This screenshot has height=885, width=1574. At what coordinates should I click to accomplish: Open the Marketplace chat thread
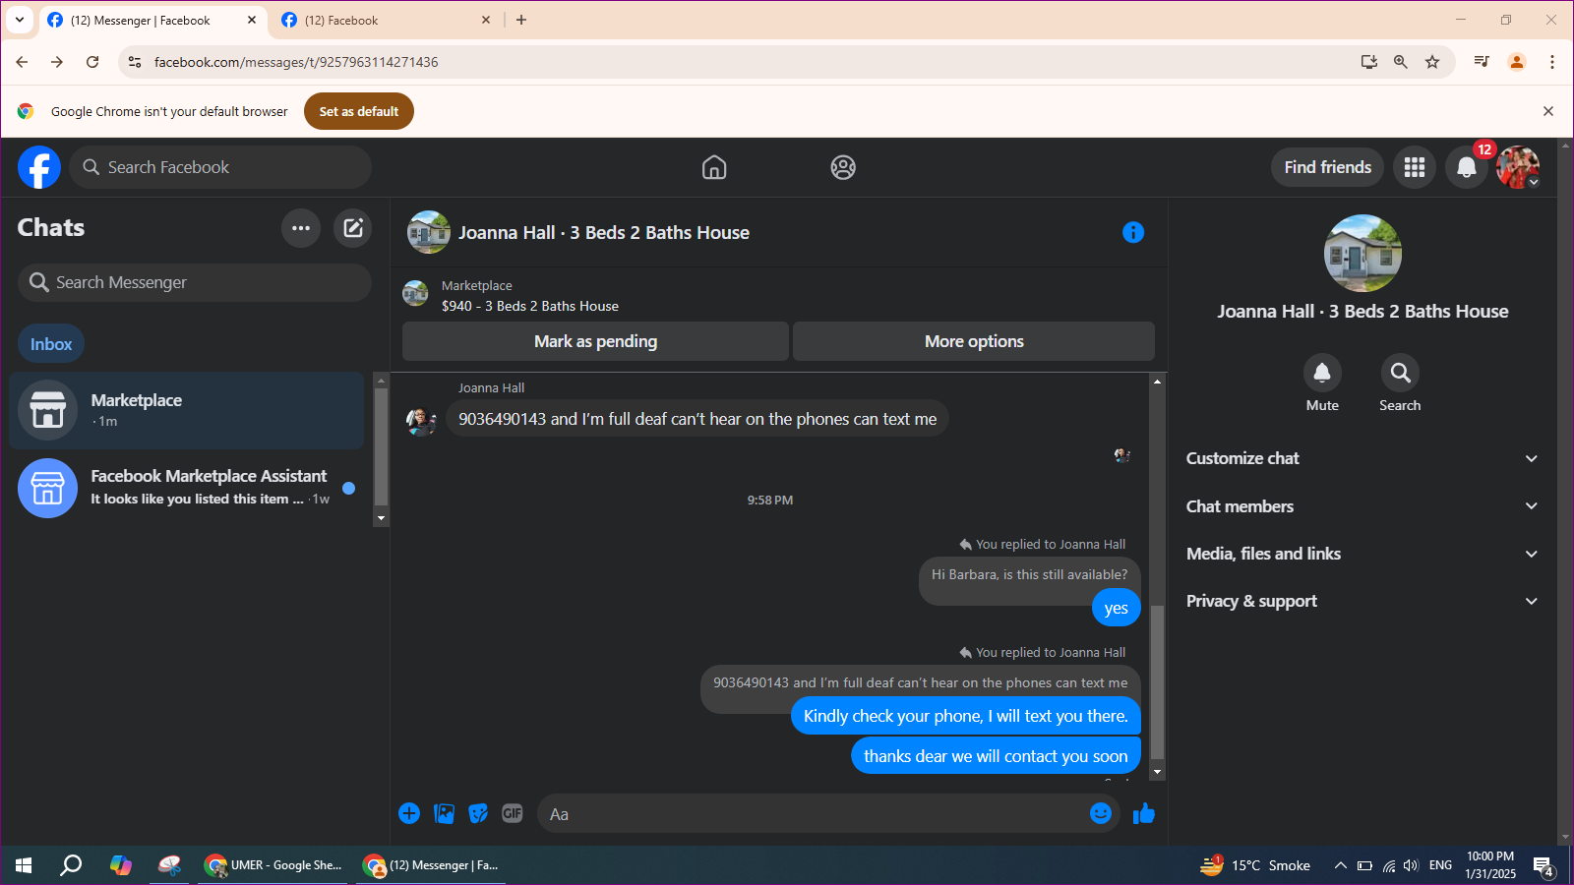click(x=187, y=410)
